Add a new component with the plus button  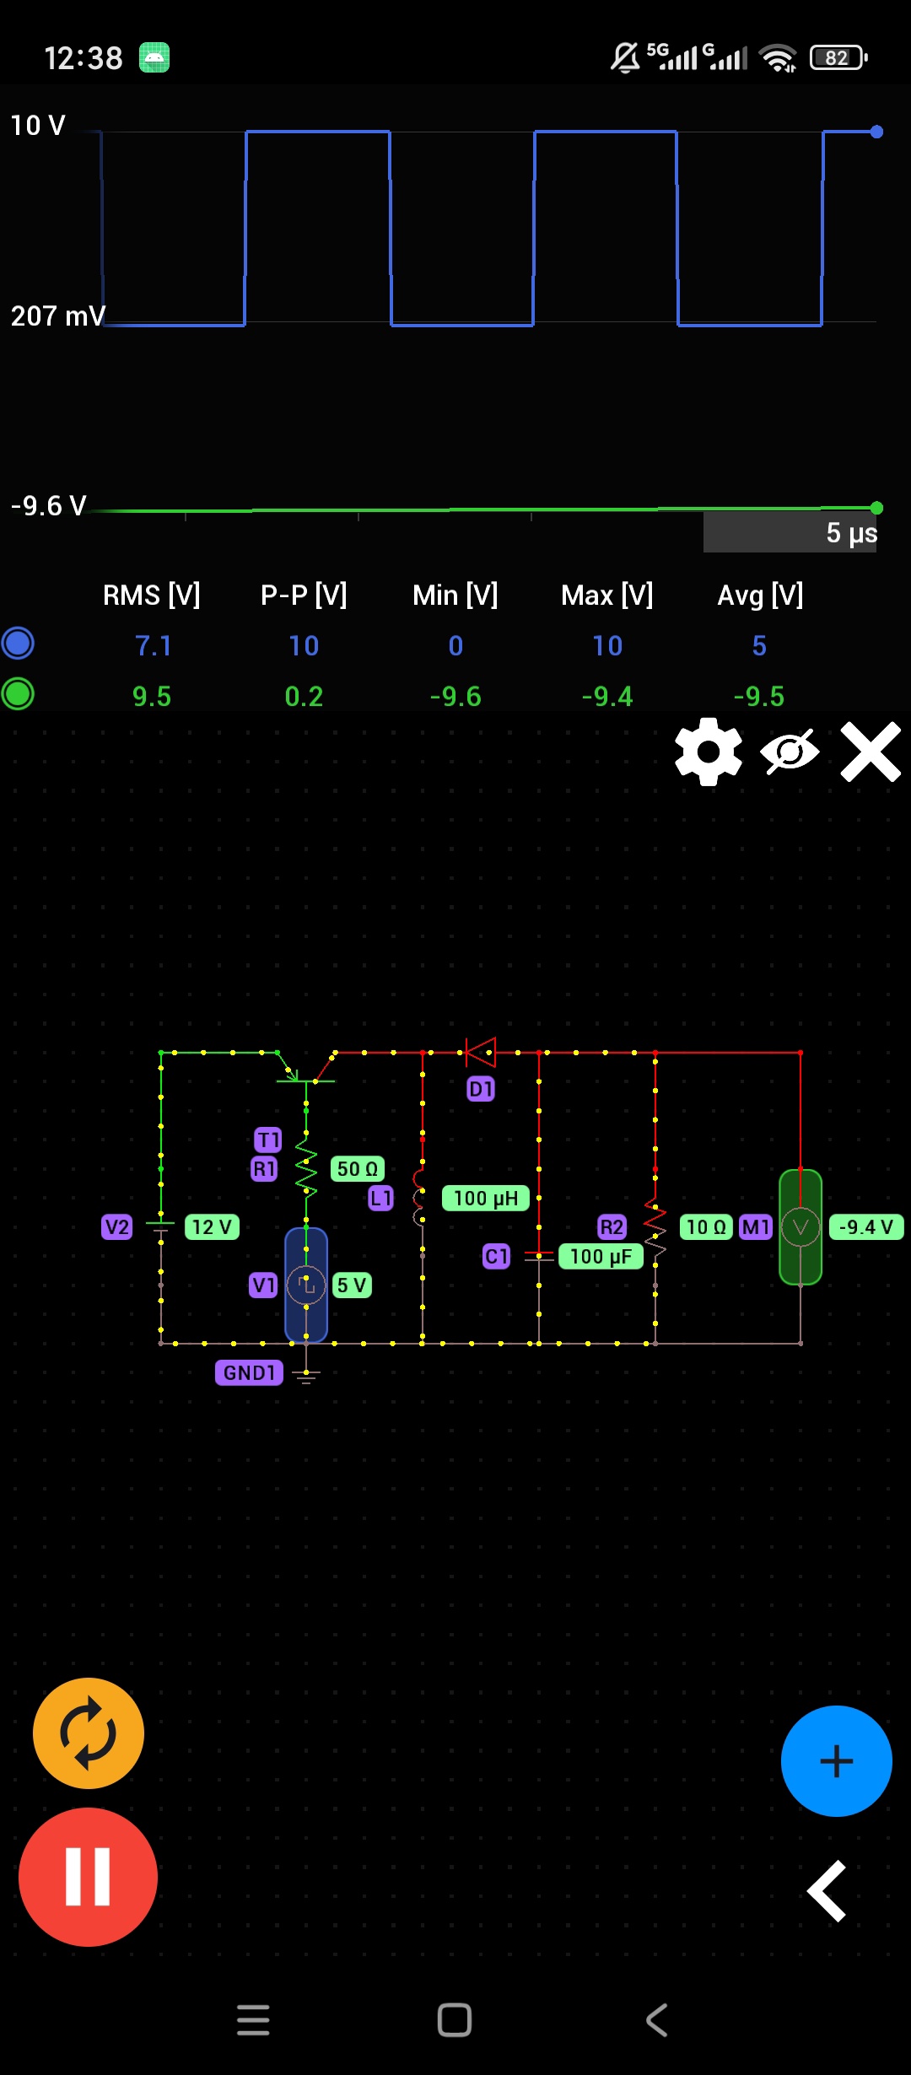click(x=837, y=1761)
